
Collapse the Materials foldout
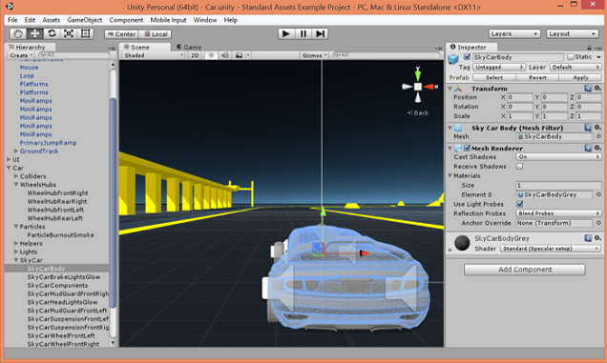(450, 175)
